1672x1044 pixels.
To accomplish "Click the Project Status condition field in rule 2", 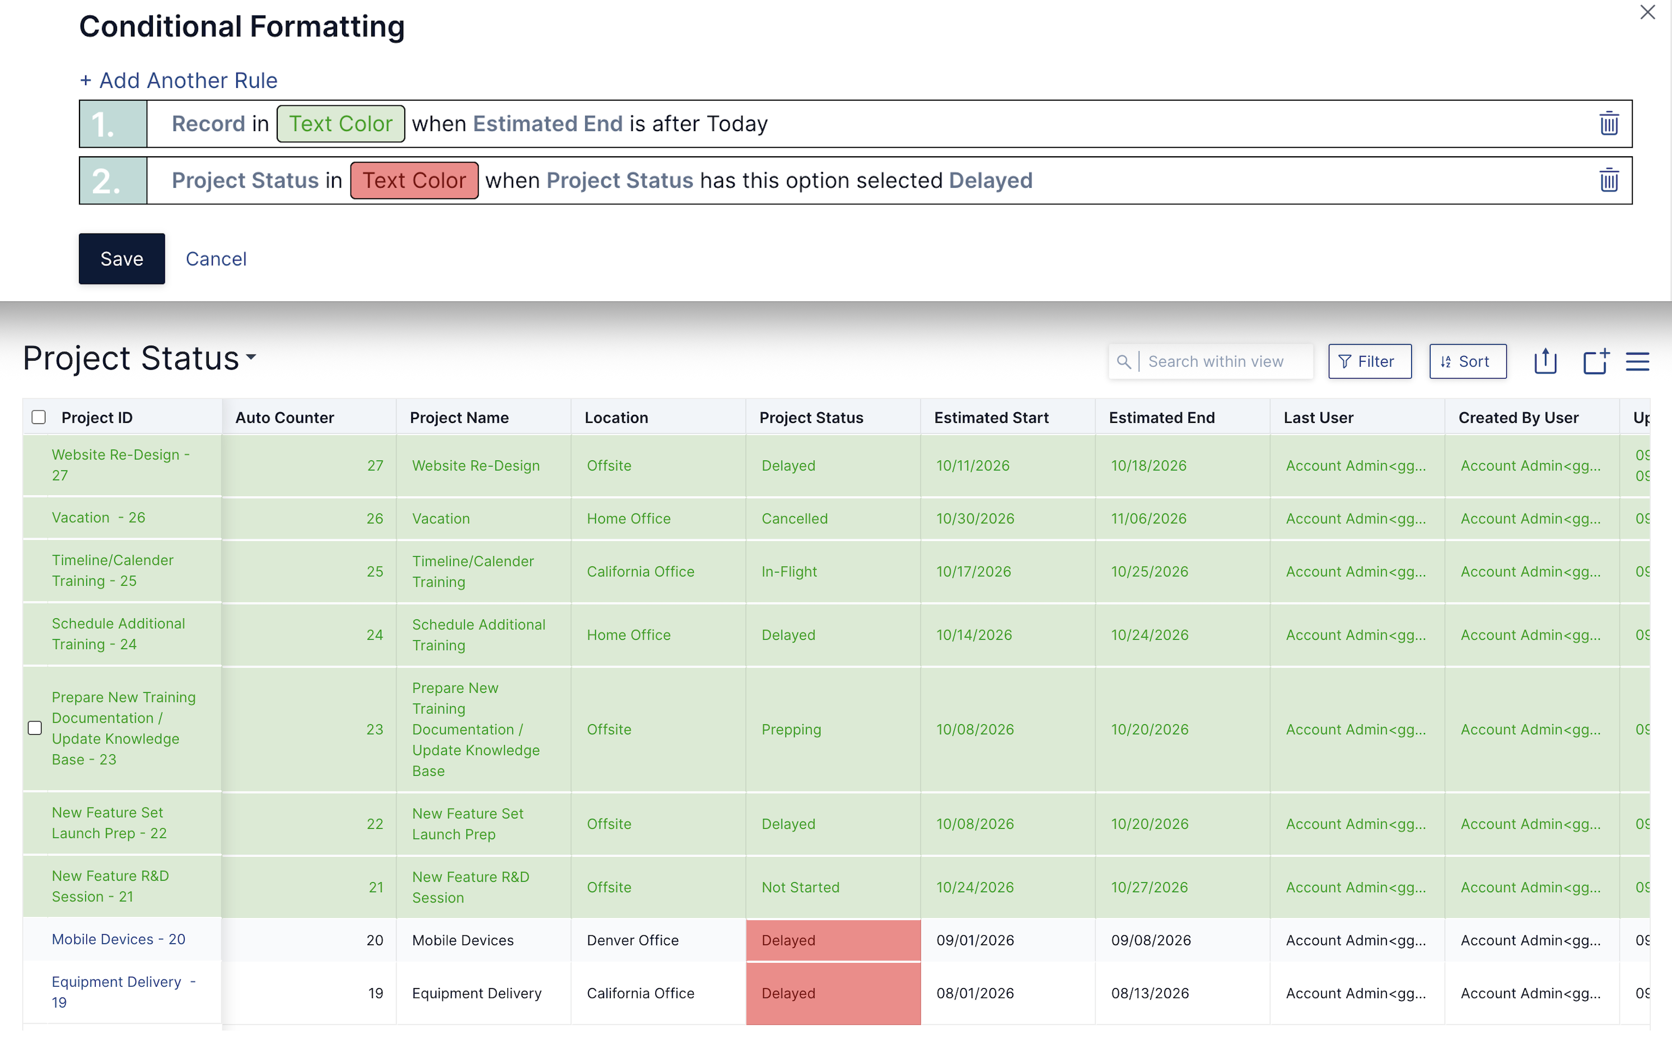I will tap(619, 180).
